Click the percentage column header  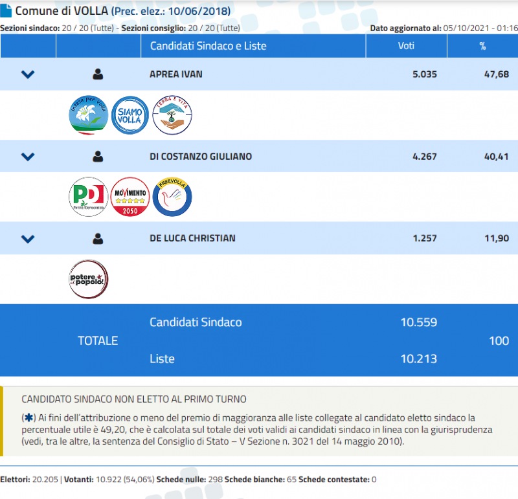(482, 46)
